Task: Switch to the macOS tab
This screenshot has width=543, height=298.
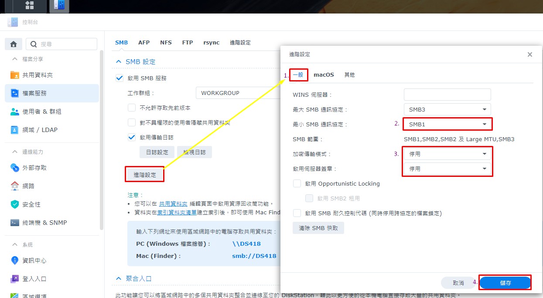Action: click(x=324, y=75)
